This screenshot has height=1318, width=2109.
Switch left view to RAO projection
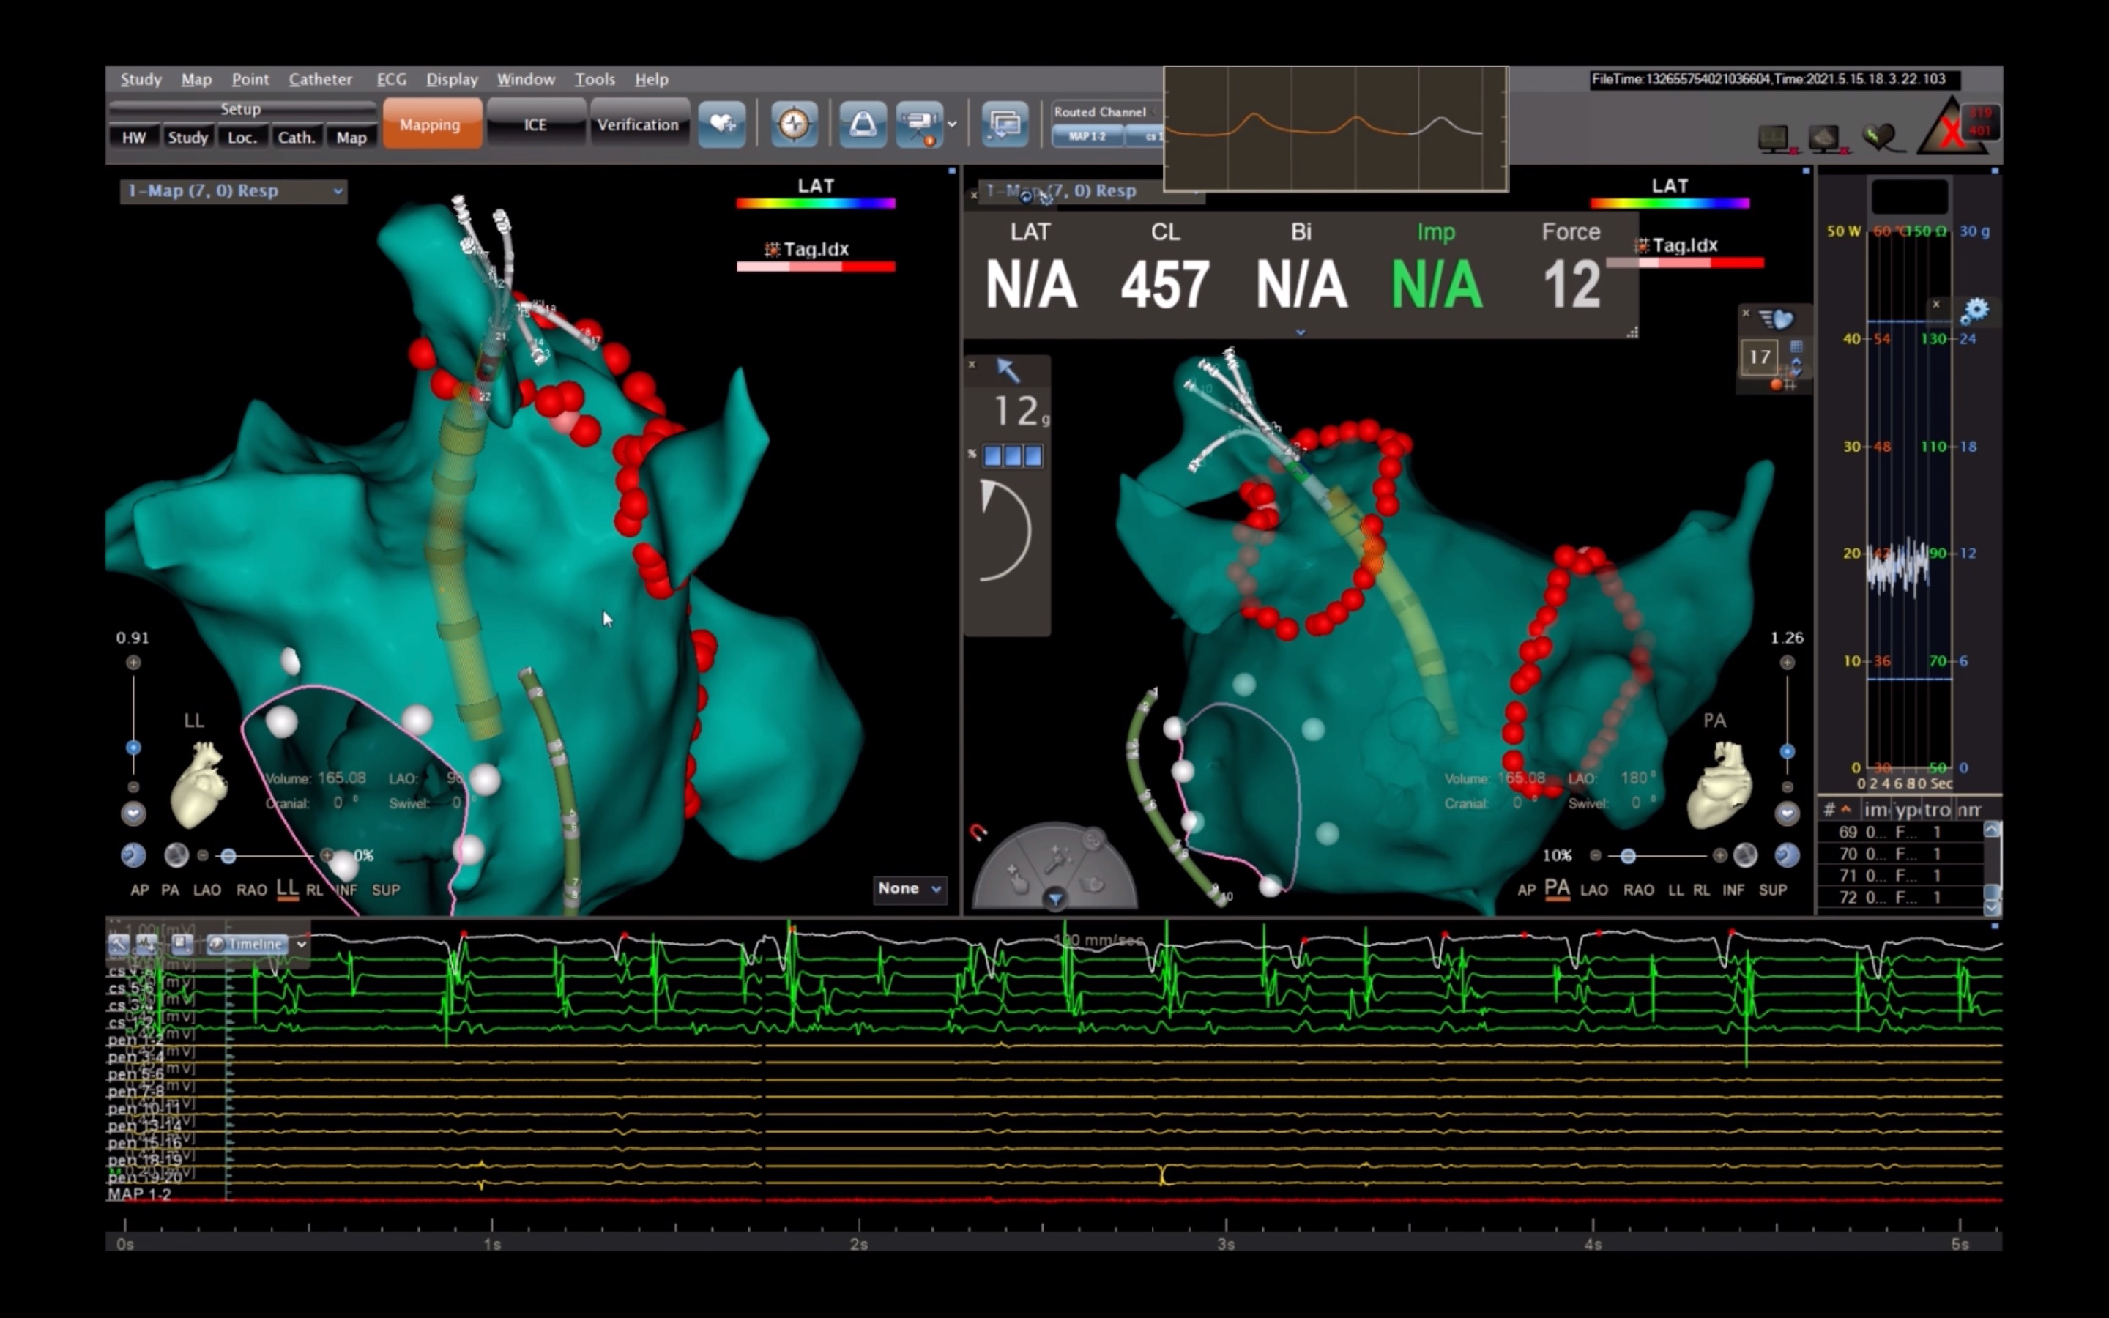tap(251, 890)
